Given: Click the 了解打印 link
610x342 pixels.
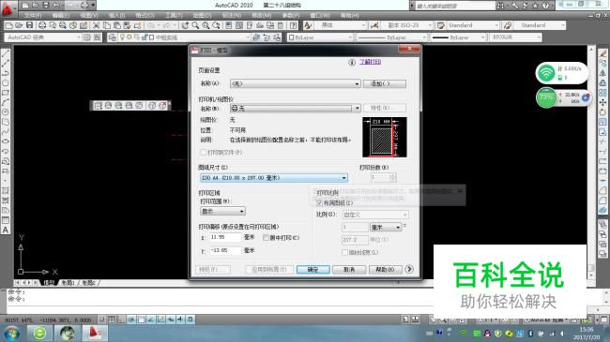Looking at the screenshot, I should coord(370,62).
